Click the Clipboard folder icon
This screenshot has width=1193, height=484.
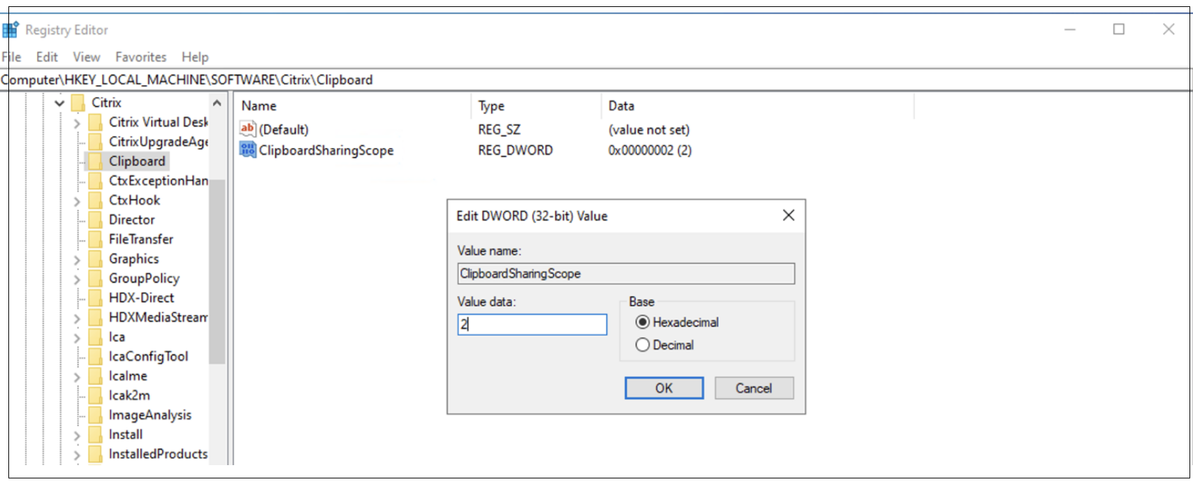(96, 161)
